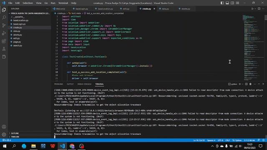The height and width of the screenshot is (150, 267).
Task: Open Chrome from the Windows taskbar
Action: point(72,146)
